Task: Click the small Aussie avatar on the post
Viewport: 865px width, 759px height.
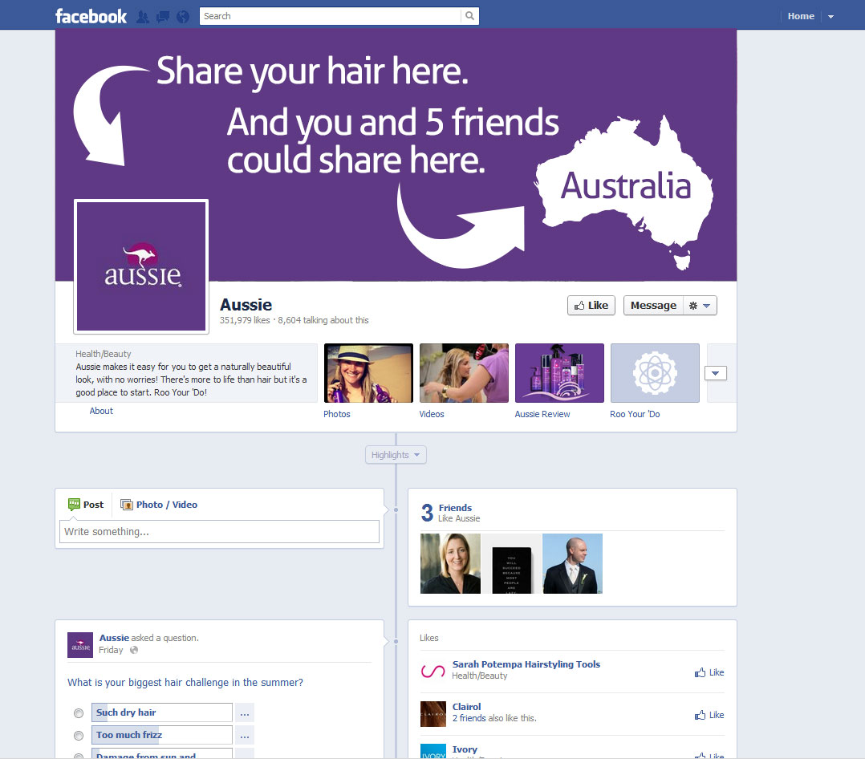Action: tap(80, 645)
